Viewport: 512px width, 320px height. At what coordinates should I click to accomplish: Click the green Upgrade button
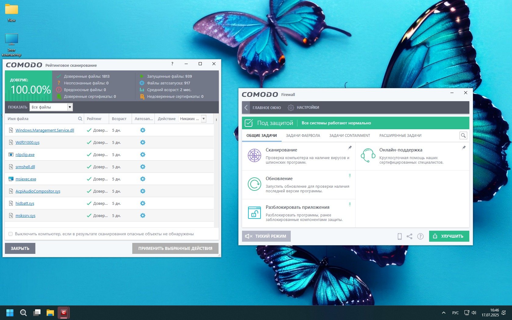click(x=449, y=236)
